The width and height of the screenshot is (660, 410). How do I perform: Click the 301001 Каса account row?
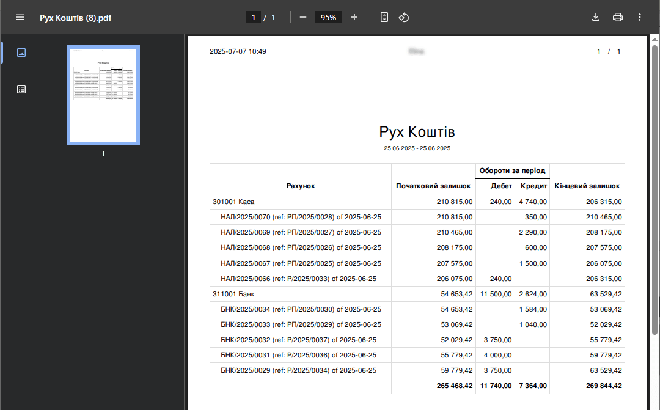[417, 202]
